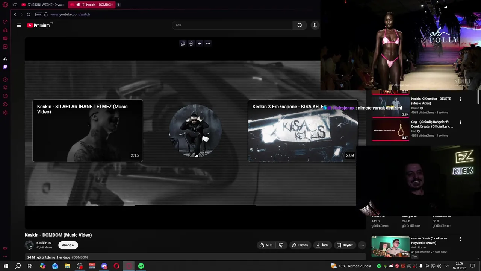Click the YouTube search magnifier button
The width and height of the screenshot is (481, 271).
coord(299,25)
